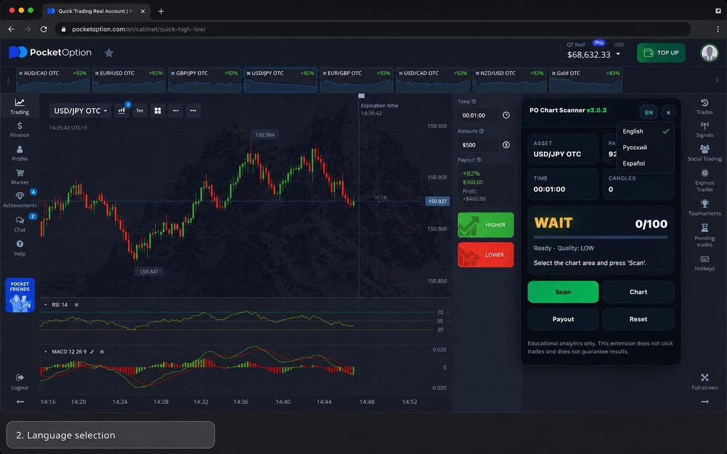Click the account avatar picture

pos(709,53)
